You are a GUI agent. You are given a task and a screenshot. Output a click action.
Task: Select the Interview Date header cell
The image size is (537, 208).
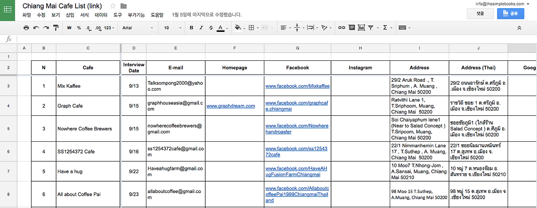[134, 68]
